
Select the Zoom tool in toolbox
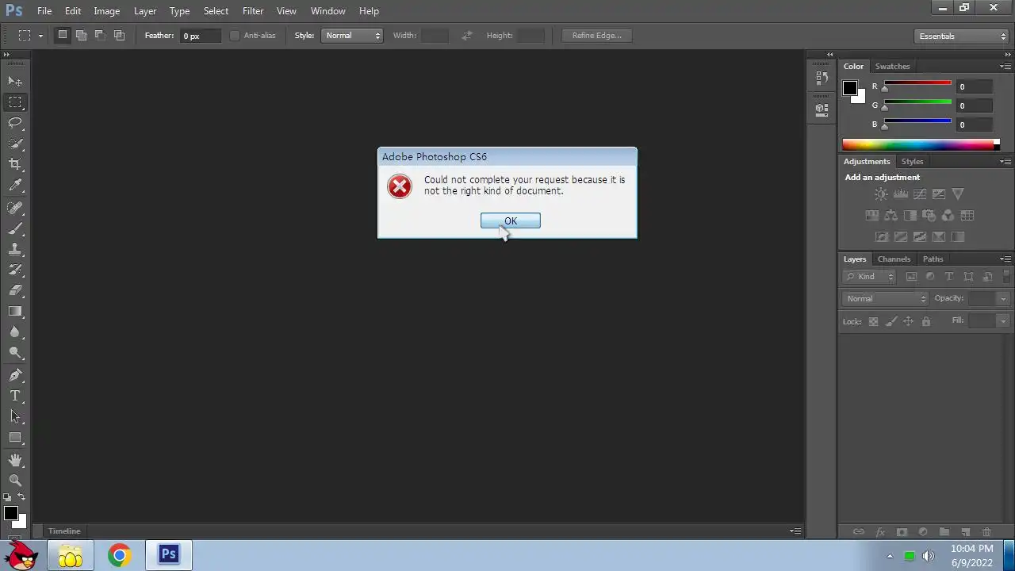[15, 481]
